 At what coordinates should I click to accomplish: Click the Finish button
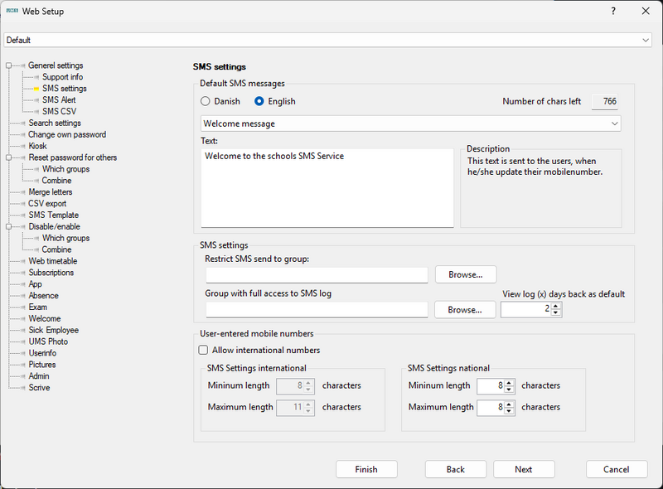366,469
